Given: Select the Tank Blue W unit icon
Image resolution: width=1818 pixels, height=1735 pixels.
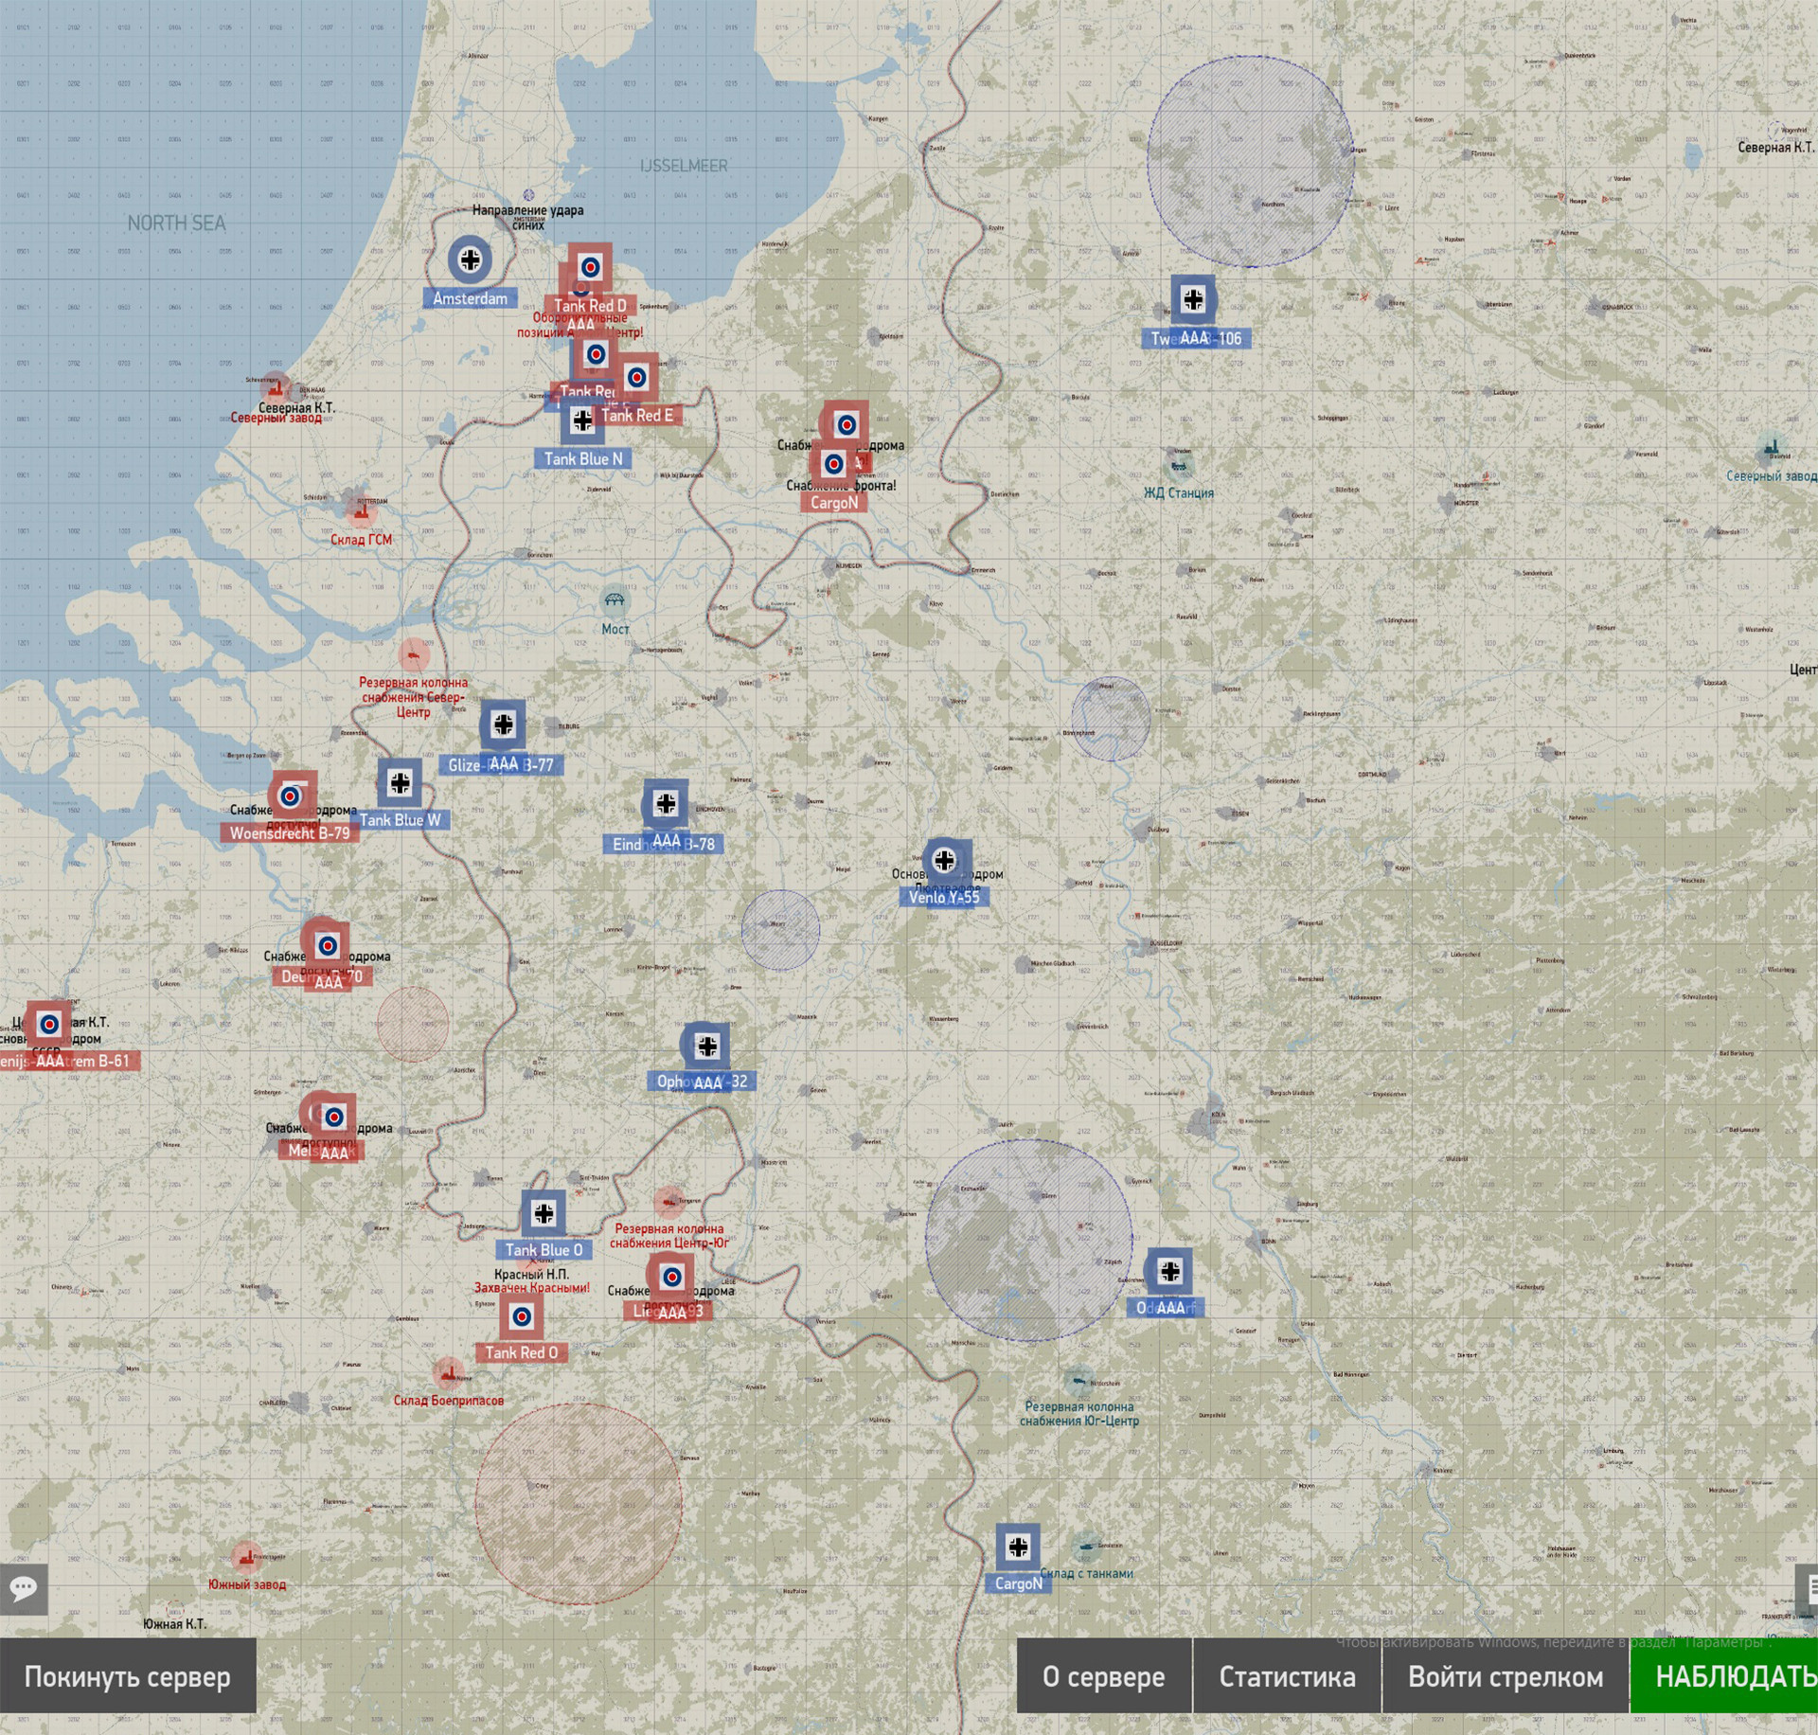Looking at the screenshot, I should (400, 782).
